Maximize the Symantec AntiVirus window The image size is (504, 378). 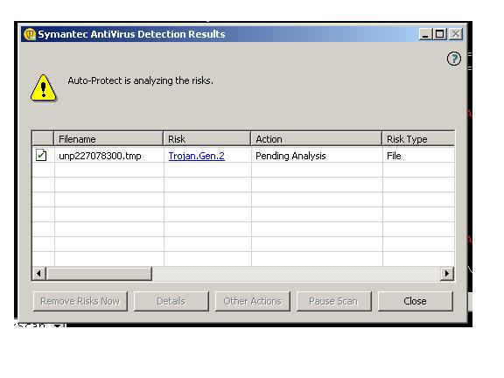(x=440, y=34)
